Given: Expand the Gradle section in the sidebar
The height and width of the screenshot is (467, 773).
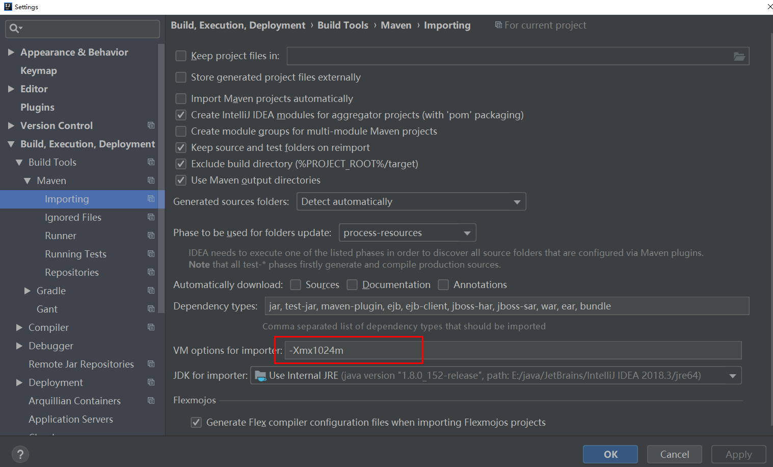Looking at the screenshot, I should [x=28, y=291].
